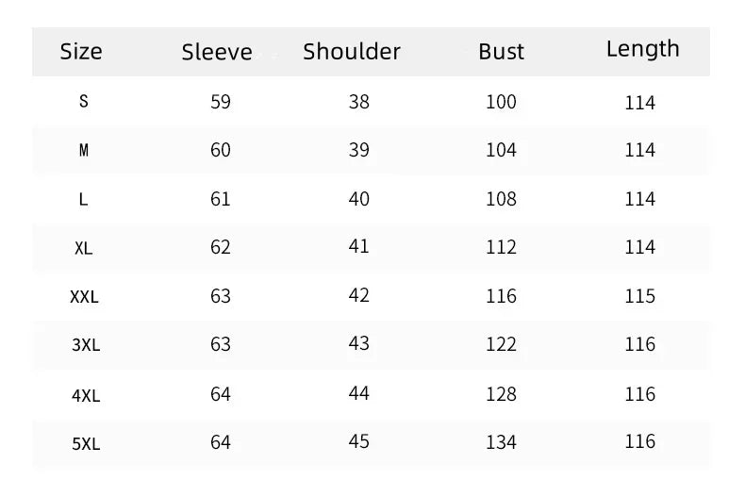Select the bust value 108
745x480 pixels.
pyautogui.click(x=501, y=199)
